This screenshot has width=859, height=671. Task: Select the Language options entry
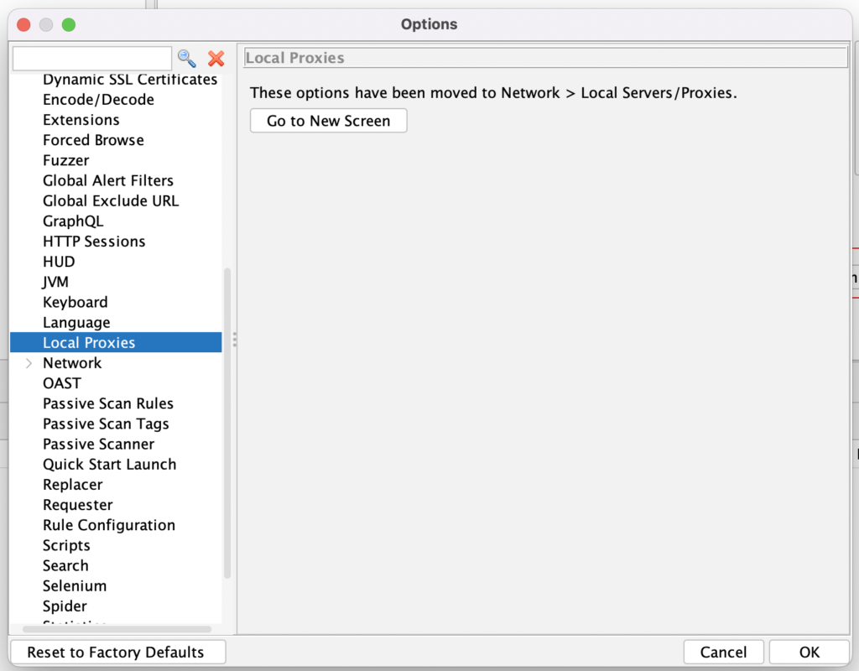[76, 323]
